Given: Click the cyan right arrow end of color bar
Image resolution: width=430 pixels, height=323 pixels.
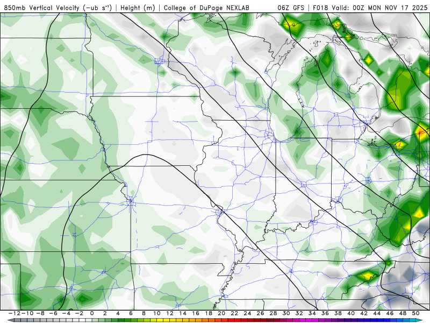Looking at the screenshot, I should pos(419,320).
